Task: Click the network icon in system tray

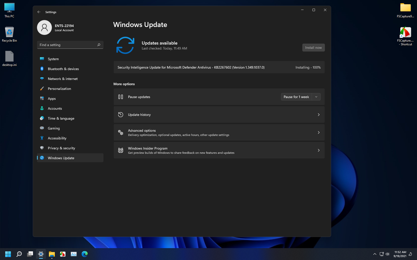Action: coord(381,254)
